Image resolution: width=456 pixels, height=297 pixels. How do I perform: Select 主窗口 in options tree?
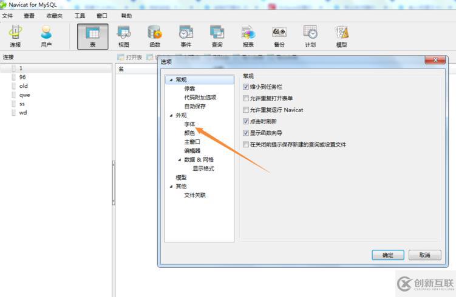(x=192, y=142)
